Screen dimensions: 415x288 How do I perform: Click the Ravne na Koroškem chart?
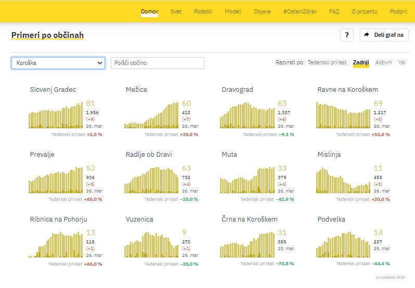click(343, 115)
